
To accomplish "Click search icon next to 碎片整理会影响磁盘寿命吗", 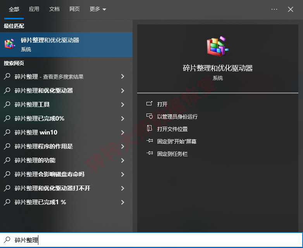I will [7, 174].
